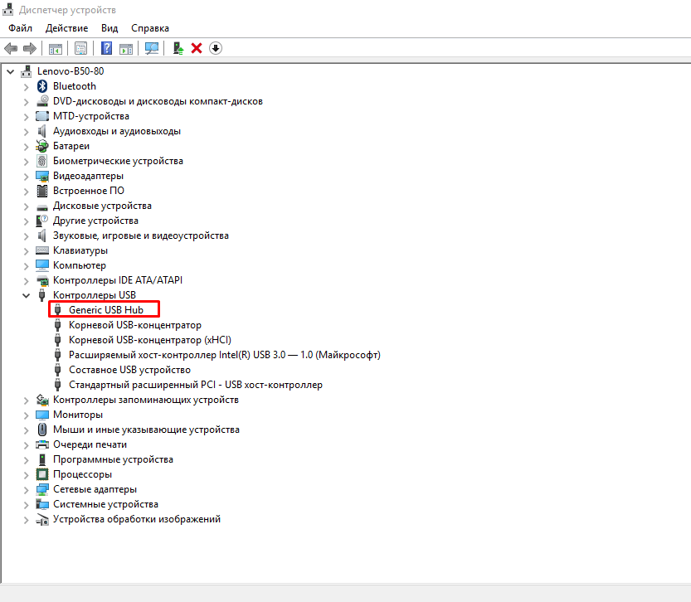Click the Компьютер monitor icon

click(x=42, y=265)
